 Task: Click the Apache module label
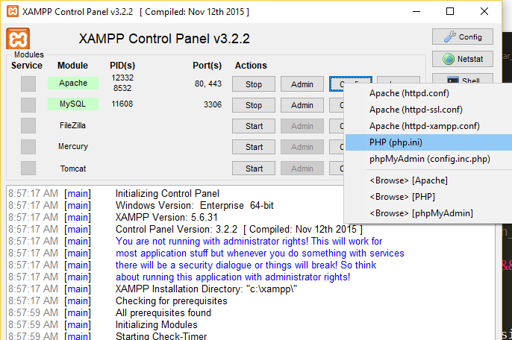point(73,83)
